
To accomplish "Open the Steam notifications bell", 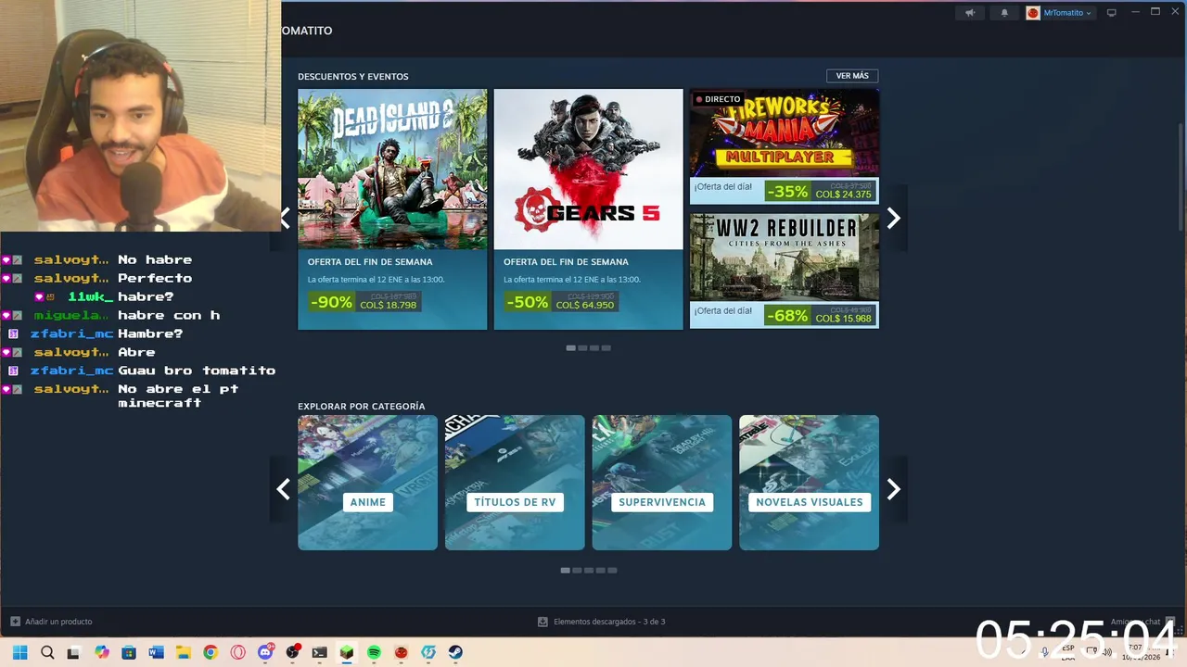I will coord(1004,13).
